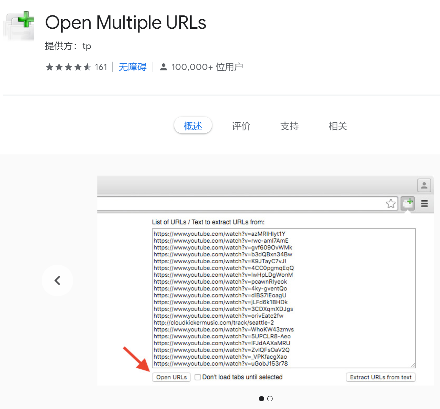
Task: Go to previous screenshot with left chevron
Action: [x=57, y=280]
